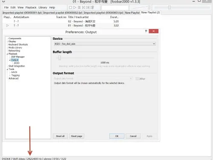Click the playing indicator arrow in playlist

7,26
